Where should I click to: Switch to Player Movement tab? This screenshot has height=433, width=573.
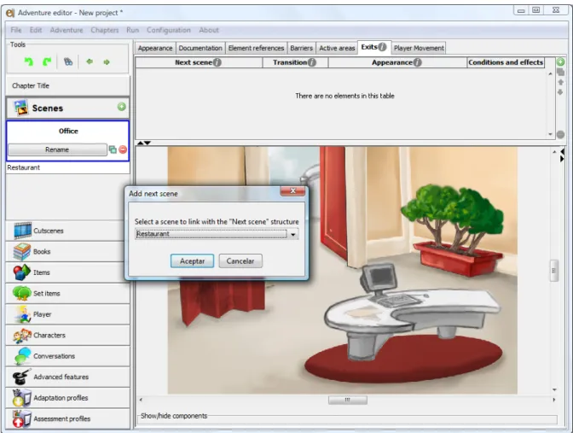[419, 48]
